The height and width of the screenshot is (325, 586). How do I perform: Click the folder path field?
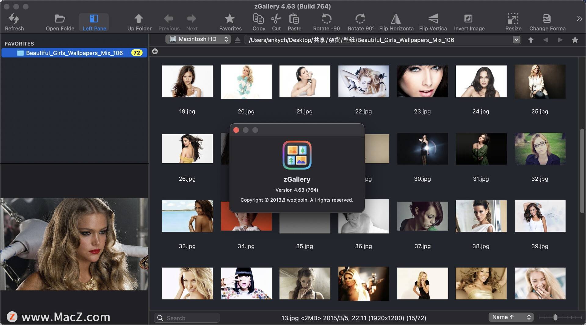pyautogui.click(x=379, y=40)
